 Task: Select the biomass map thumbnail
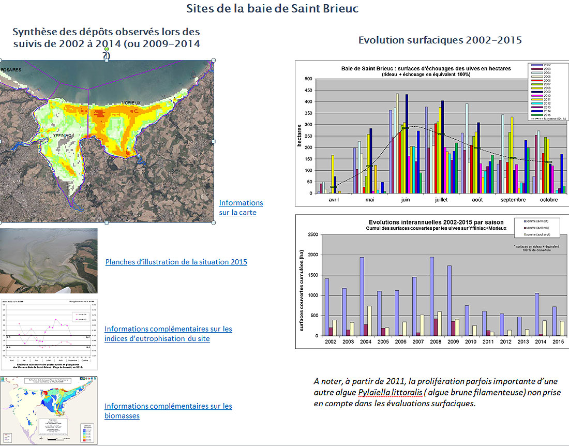tap(49, 410)
